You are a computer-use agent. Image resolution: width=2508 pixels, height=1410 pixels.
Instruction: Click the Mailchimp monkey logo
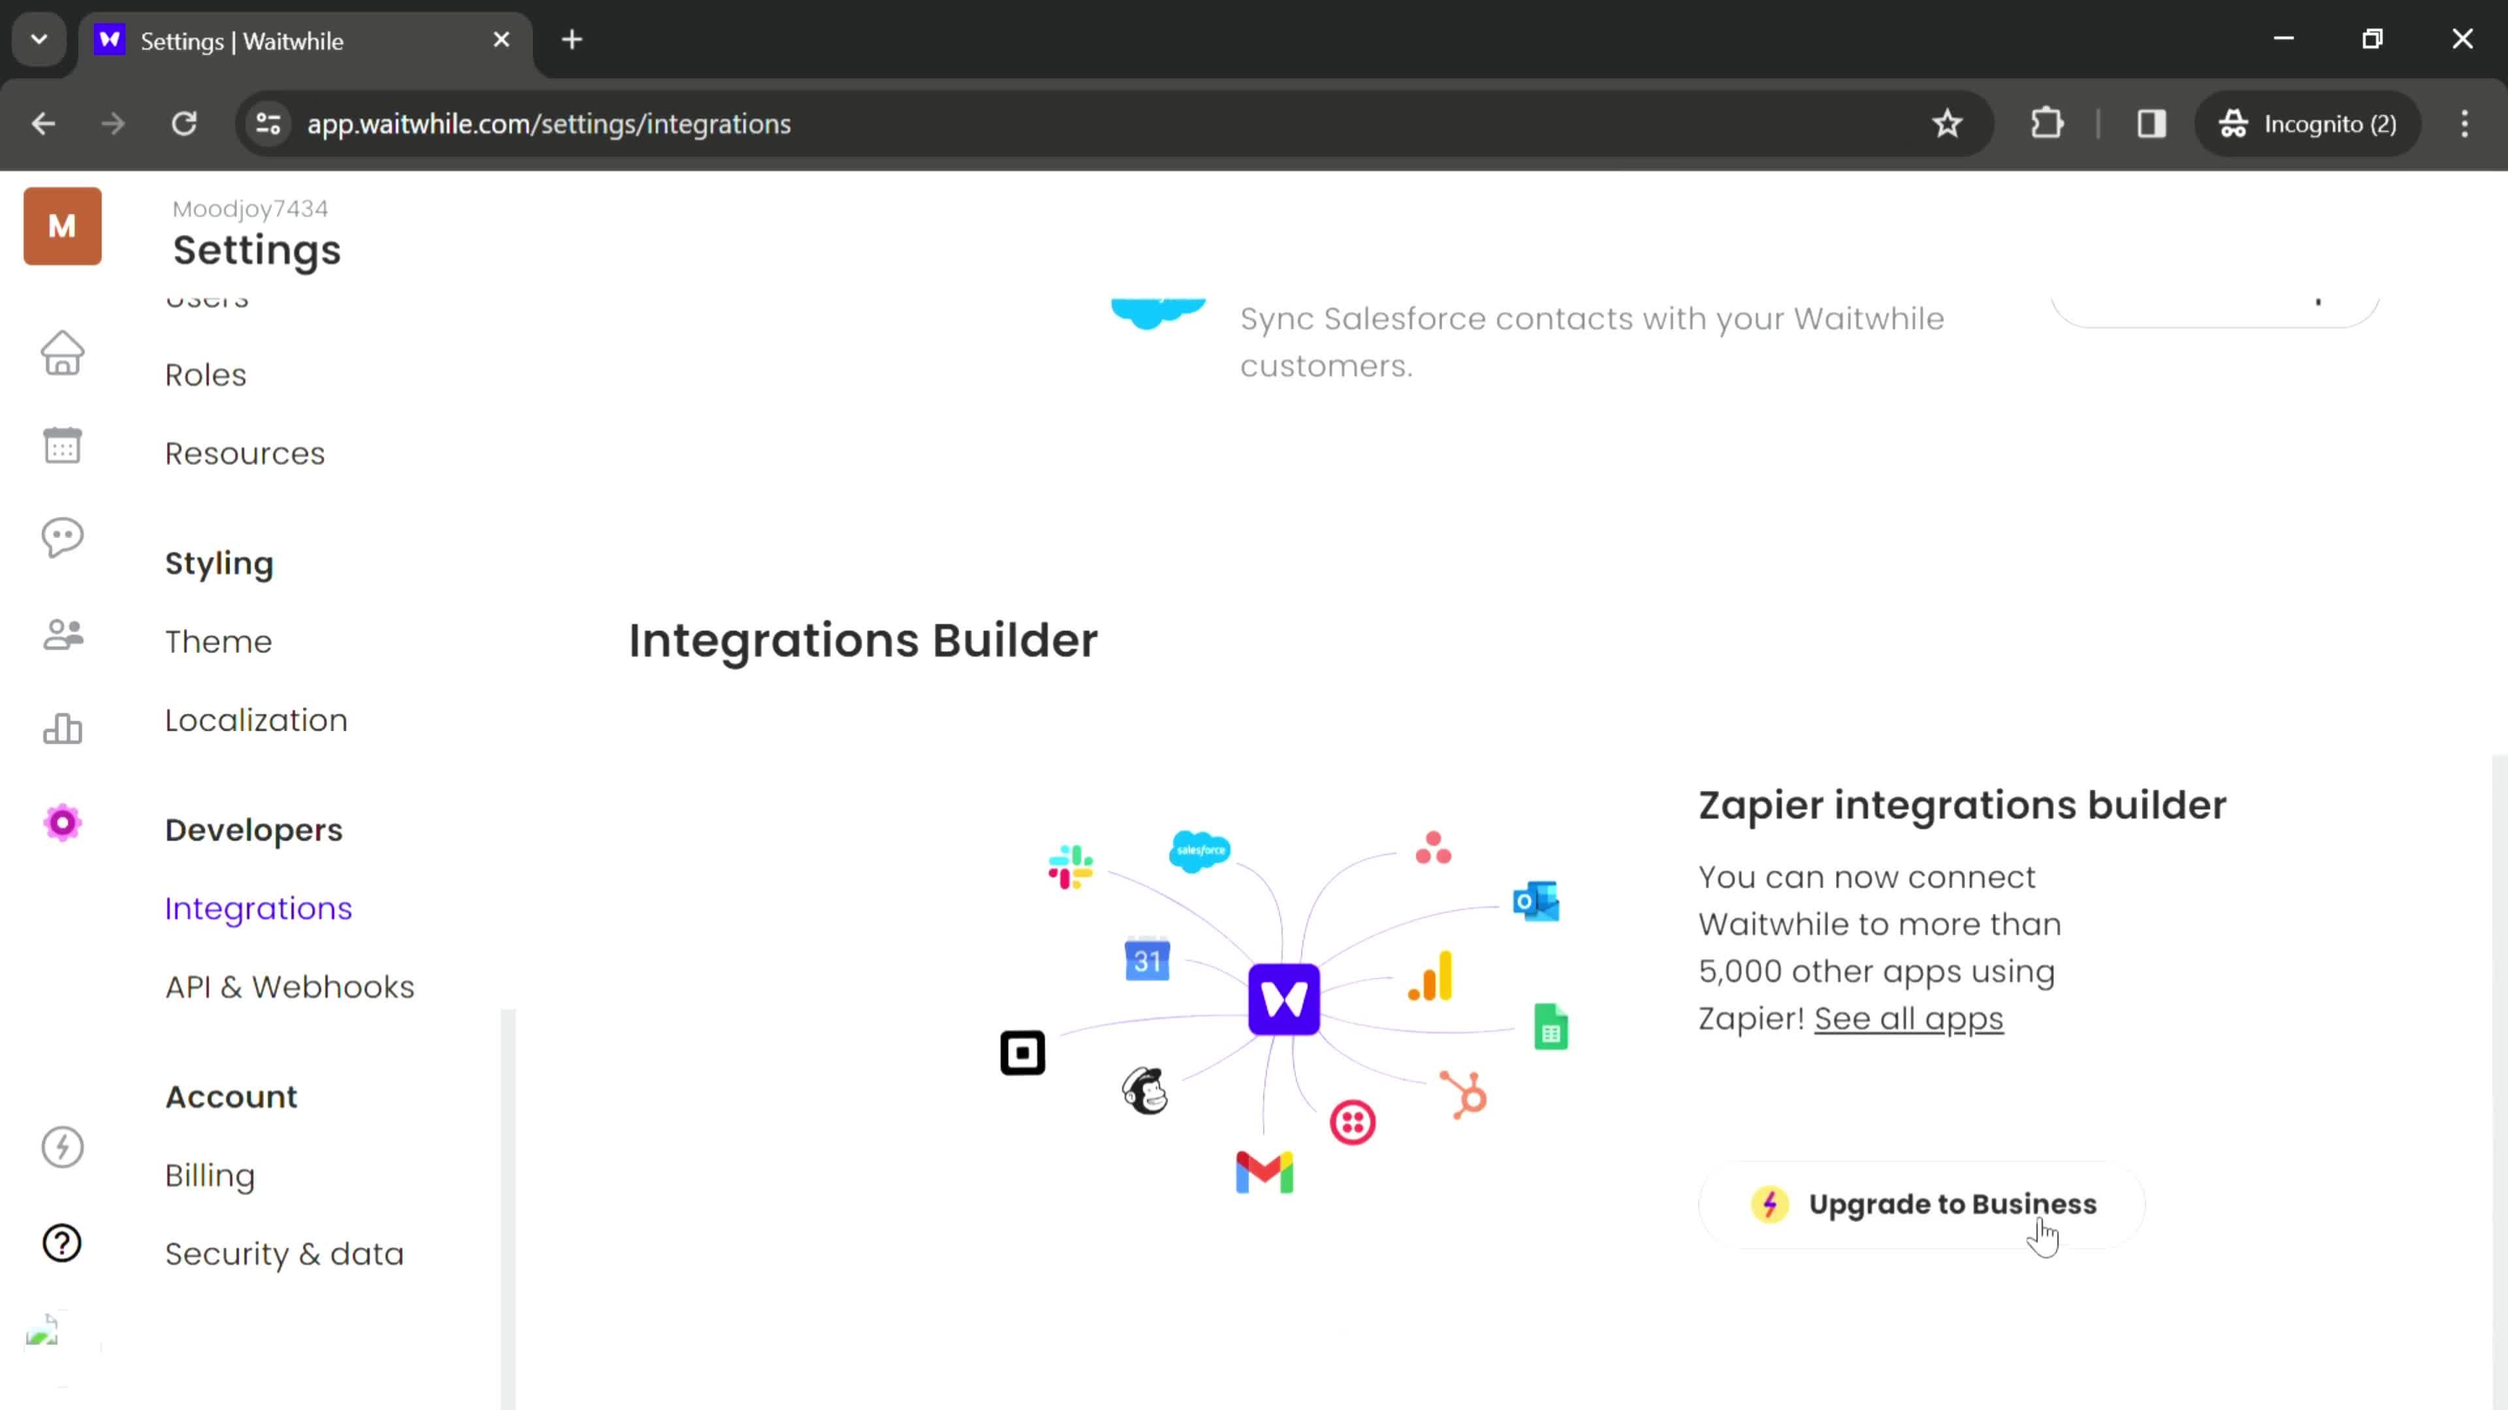pos(1145,1091)
